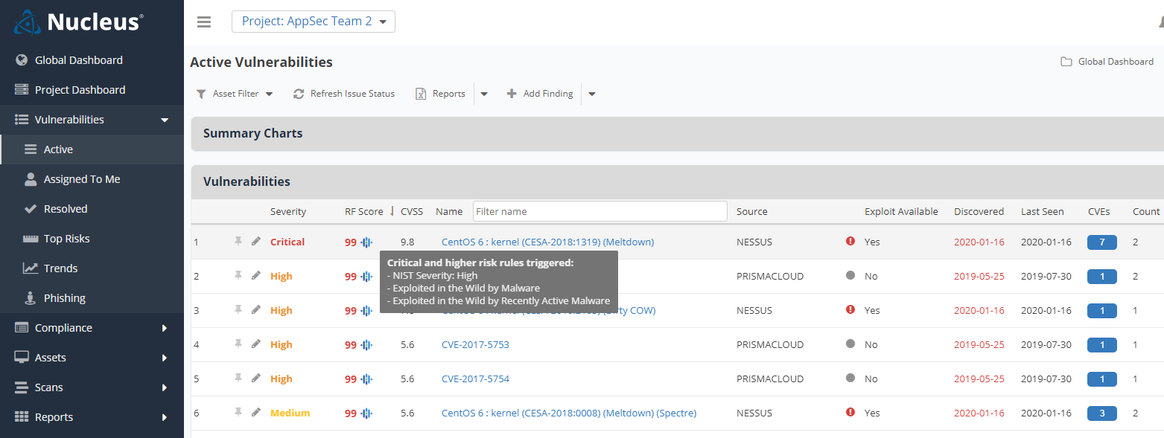Sort by the CVEs column
This screenshot has width=1164, height=438.
click(x=1099, y=212)
